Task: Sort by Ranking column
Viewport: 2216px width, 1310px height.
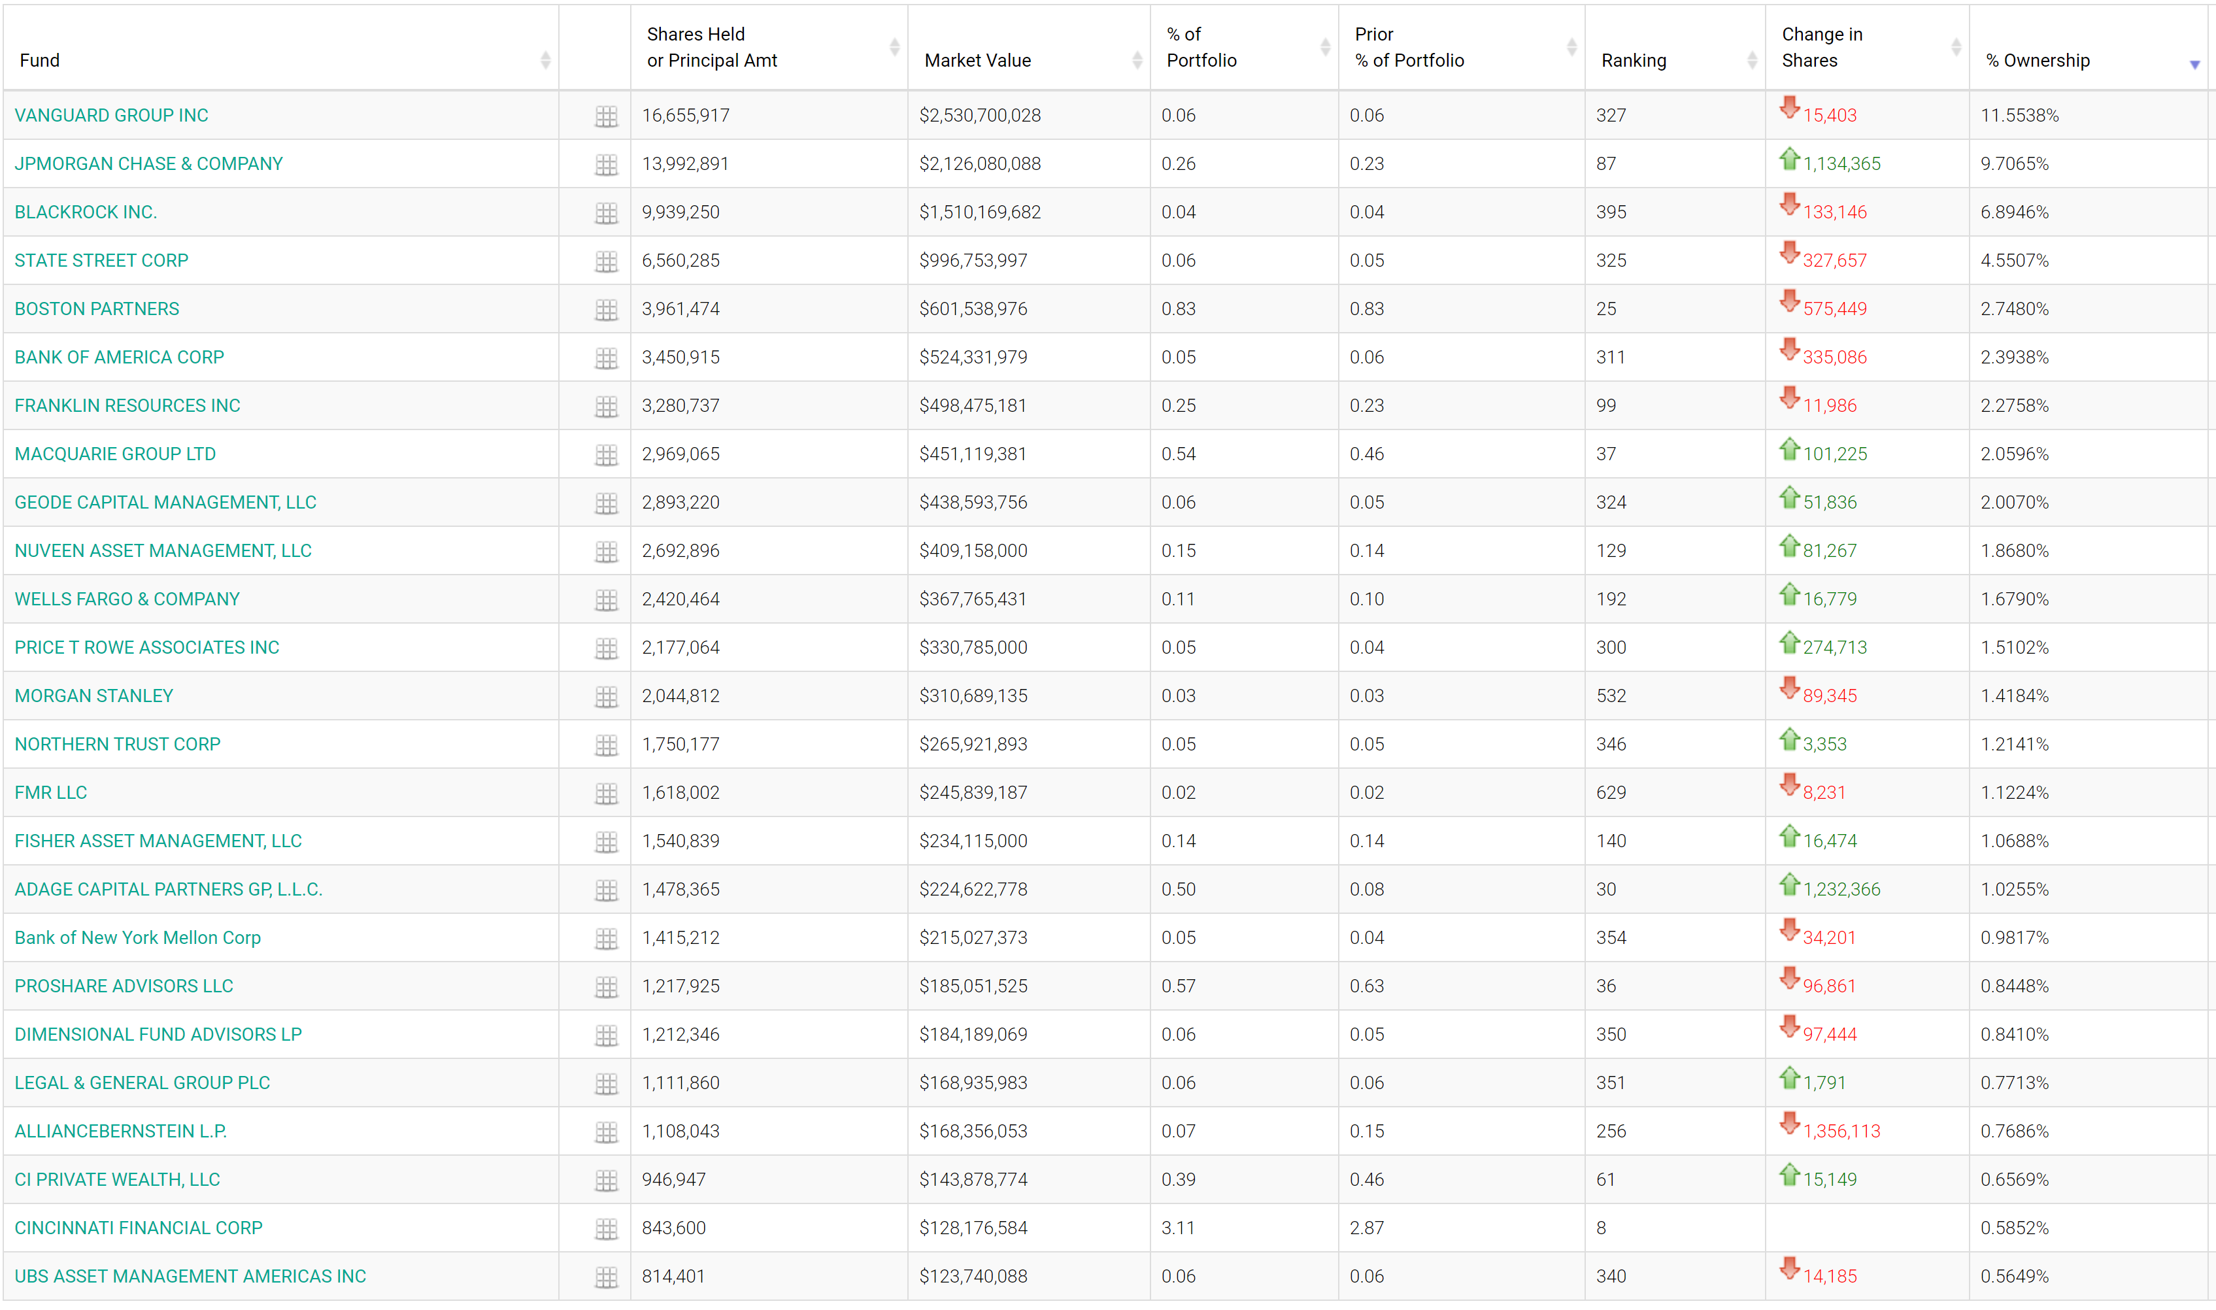Action: click(1675, 48)
